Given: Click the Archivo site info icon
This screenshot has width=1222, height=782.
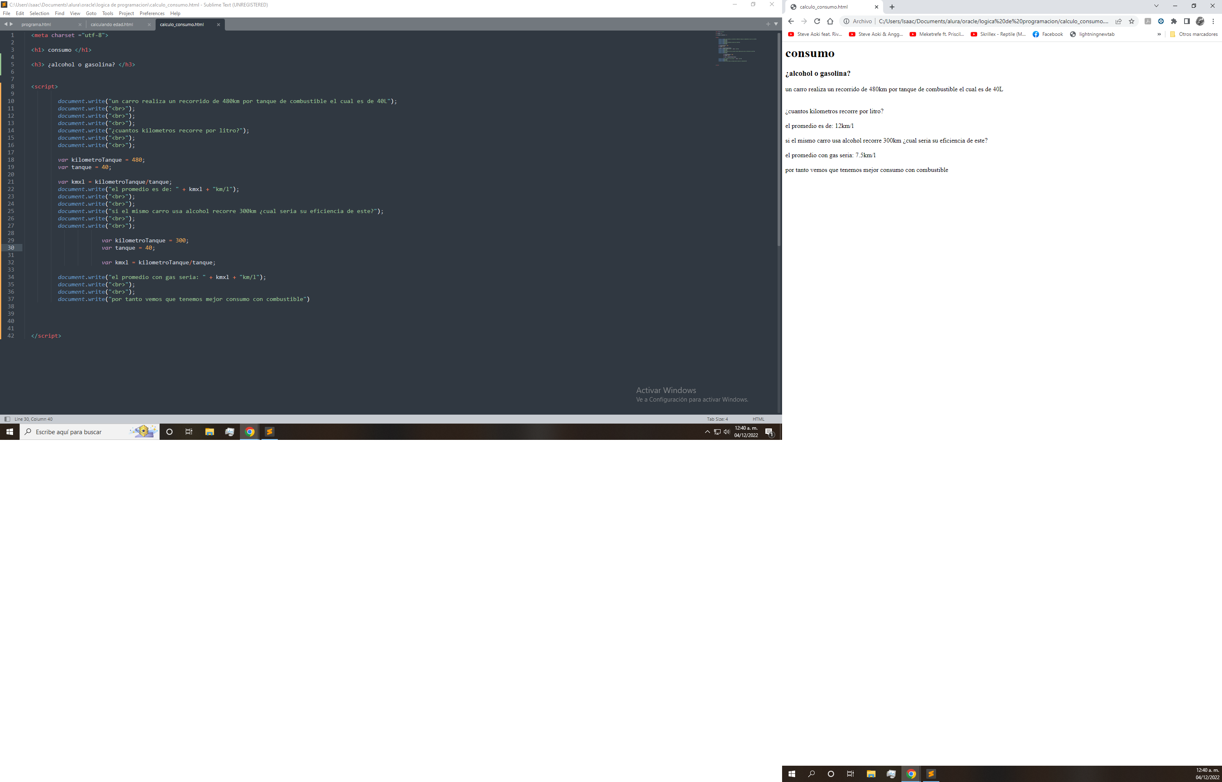Looking at the screenshot, I should [x=846, y=21].
